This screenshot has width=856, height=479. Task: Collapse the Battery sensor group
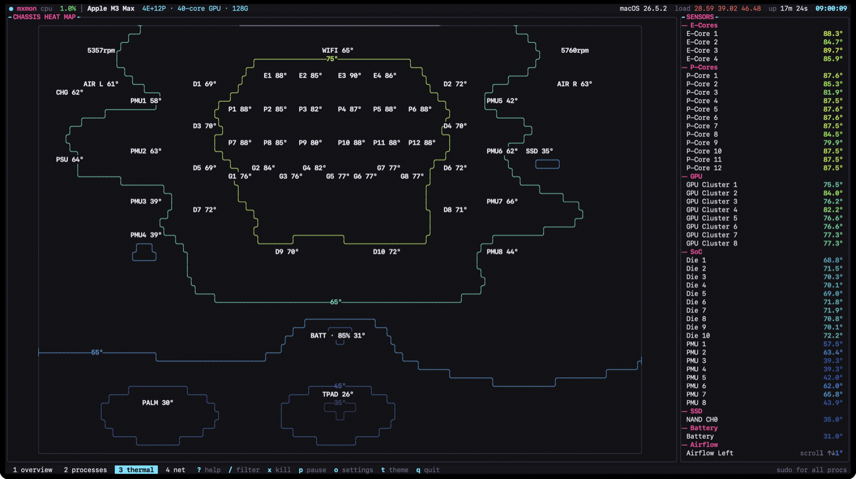pyautogui.click(x=700, y=428)
